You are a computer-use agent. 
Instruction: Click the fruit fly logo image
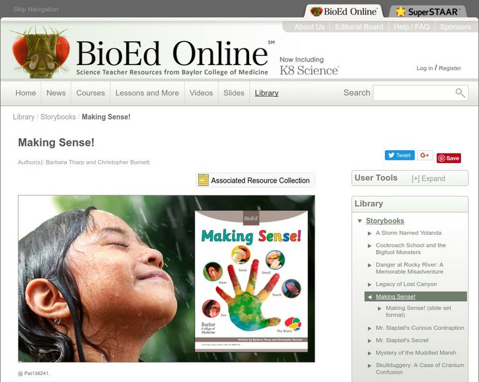point(40,52)
